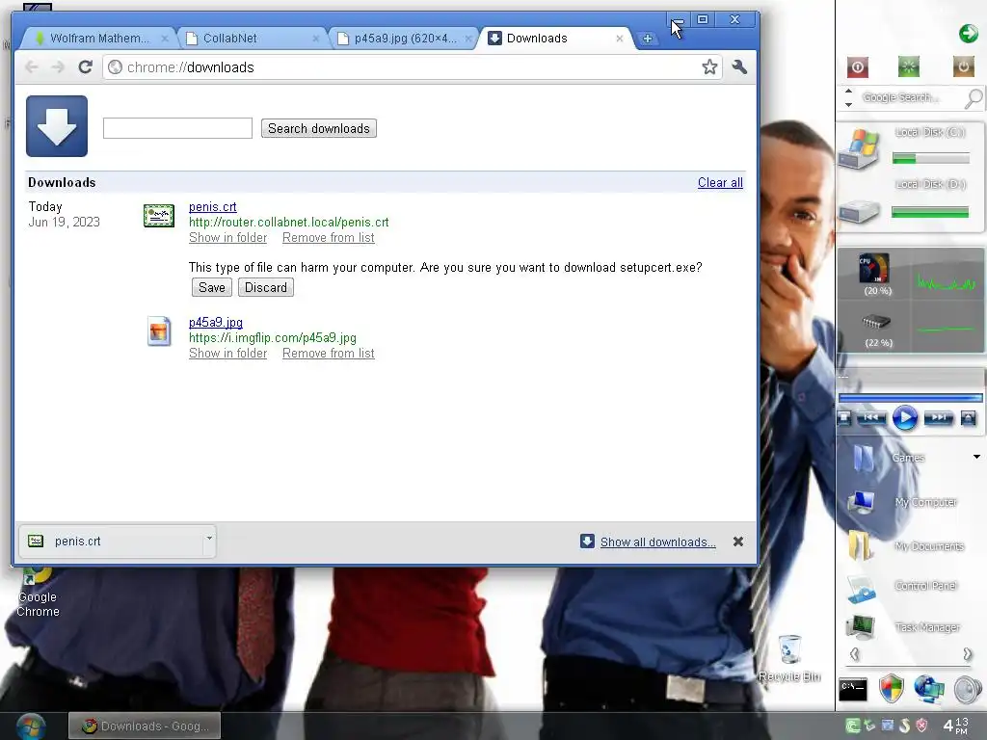
Task: Click the Windows Start orb
Action: tap(31, 727)
